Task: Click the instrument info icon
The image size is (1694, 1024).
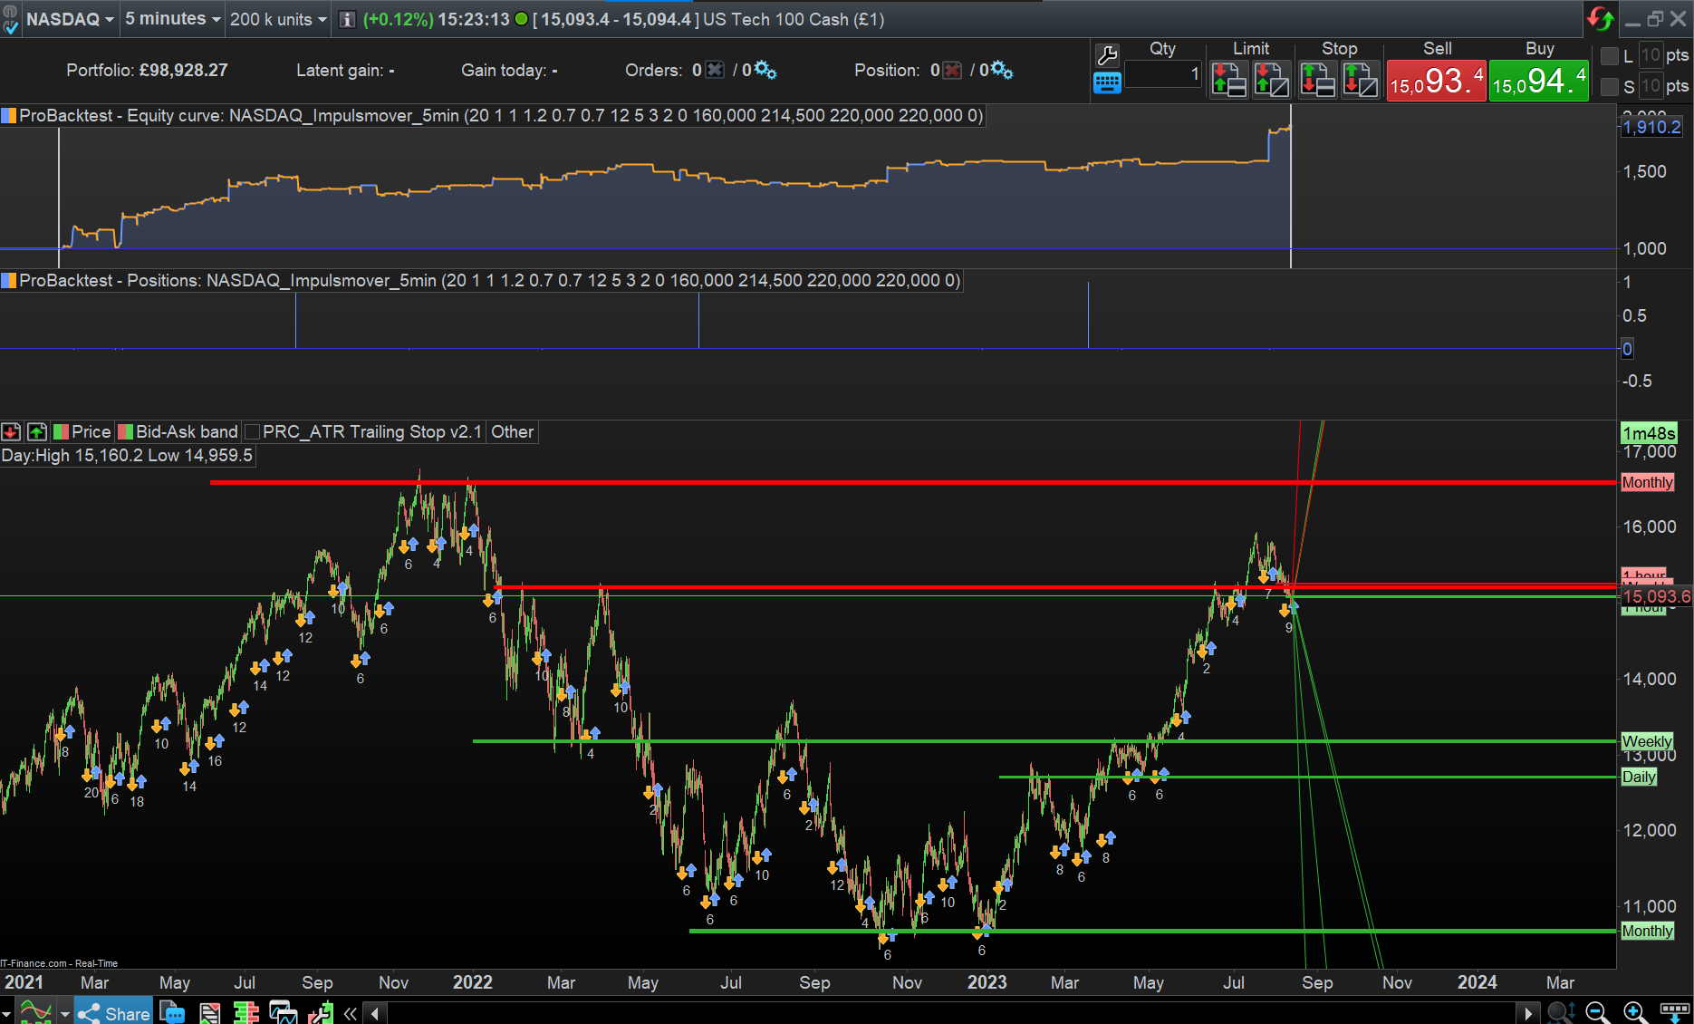Action: (347, 19)
